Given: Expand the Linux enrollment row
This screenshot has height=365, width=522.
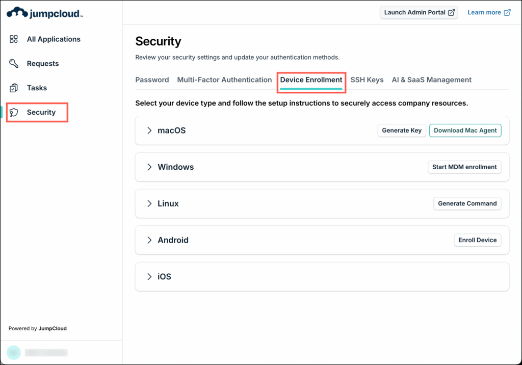Looking at the screenshot, I should (149, 204).
